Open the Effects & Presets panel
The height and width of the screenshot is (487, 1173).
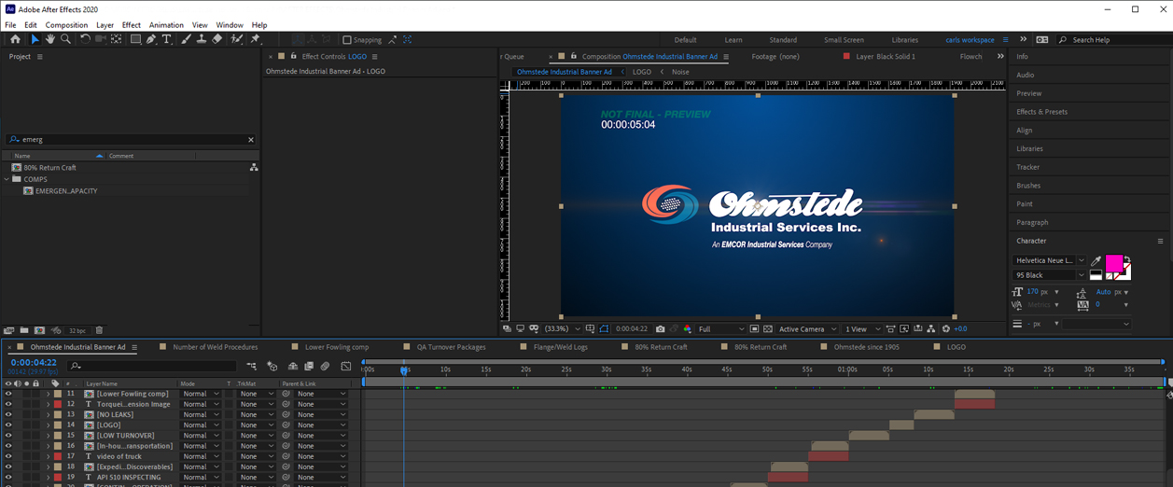click(1041, 112)
